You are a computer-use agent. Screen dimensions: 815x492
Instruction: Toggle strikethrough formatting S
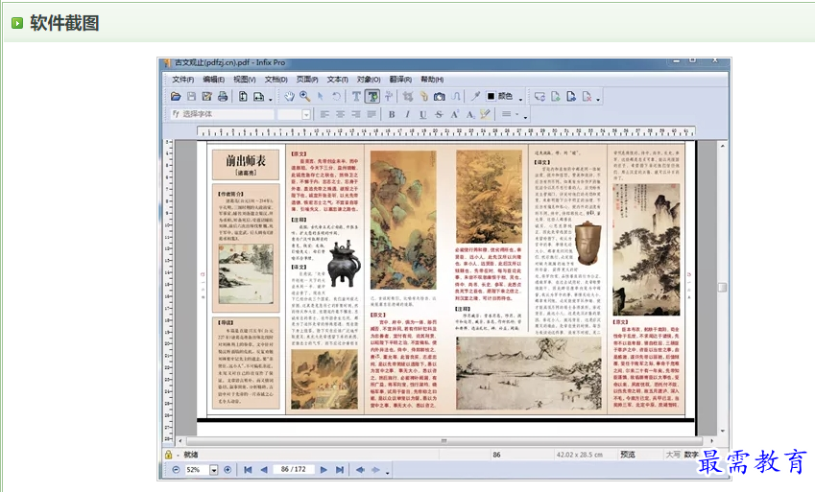(x=439, y=114)
